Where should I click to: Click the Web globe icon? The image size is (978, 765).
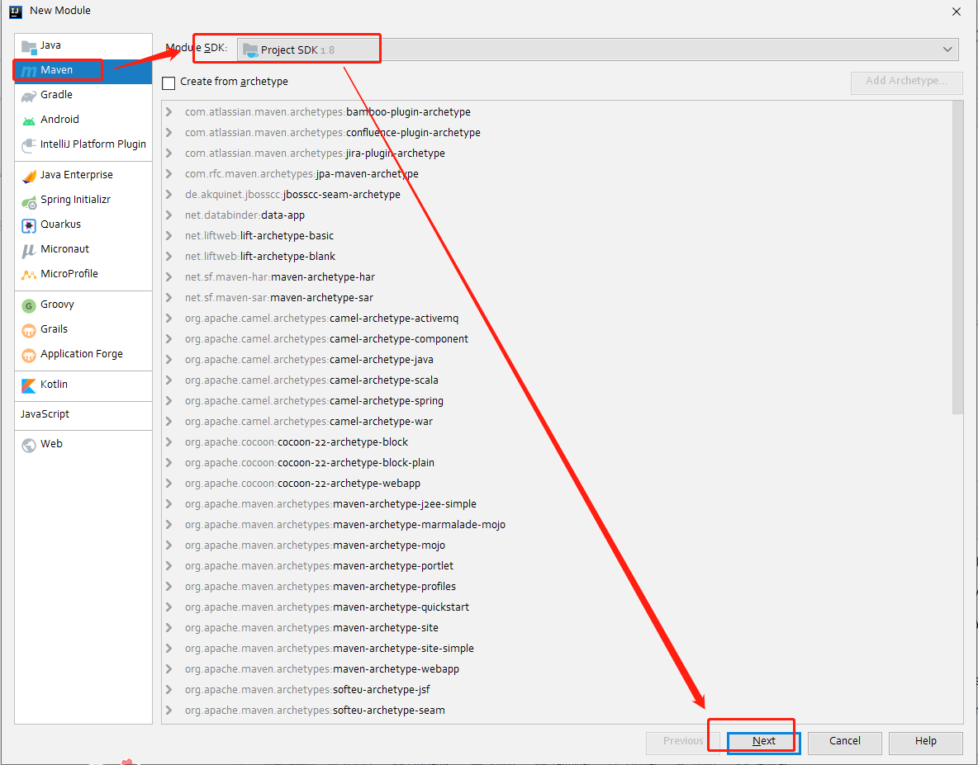coord(29,445)
